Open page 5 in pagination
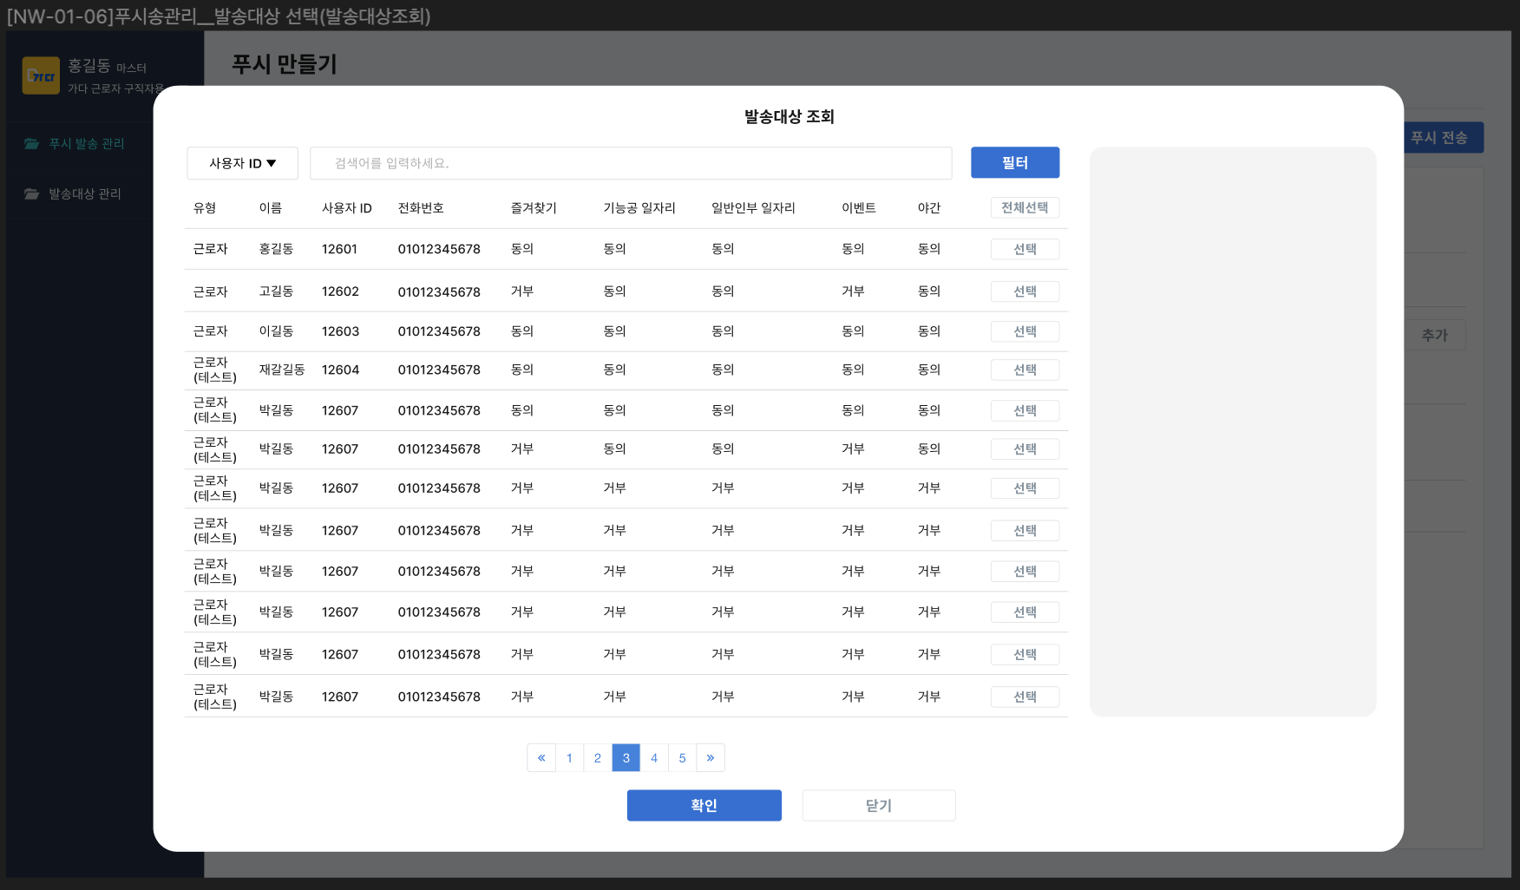 tap(683, 758)
